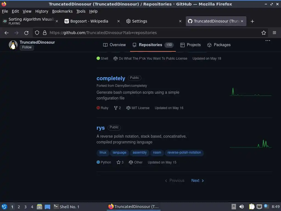This screenshot has height=211, width=281.
Task: Open the Edit menu
Action: (15, 11)
